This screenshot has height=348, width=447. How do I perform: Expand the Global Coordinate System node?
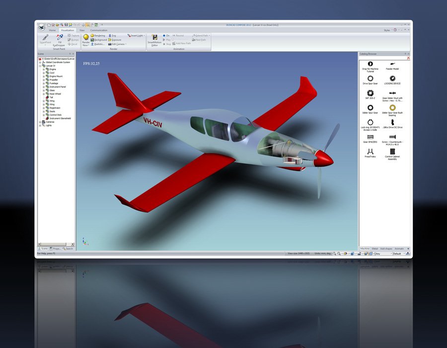(40, 62)
